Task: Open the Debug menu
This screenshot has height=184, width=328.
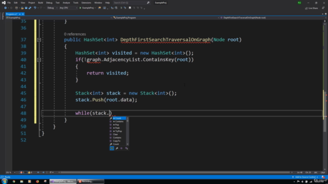Action: coord(49,3)
